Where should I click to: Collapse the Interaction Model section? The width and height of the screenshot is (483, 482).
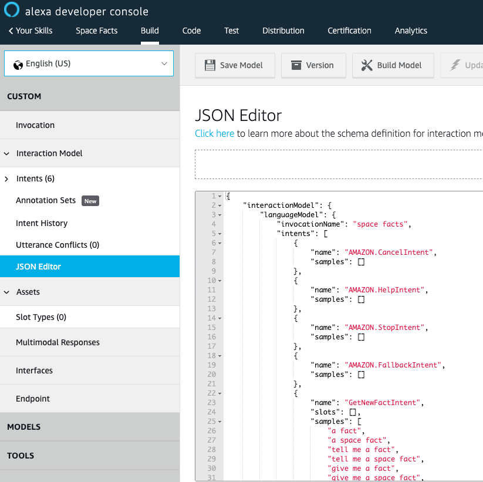point(6,153)
